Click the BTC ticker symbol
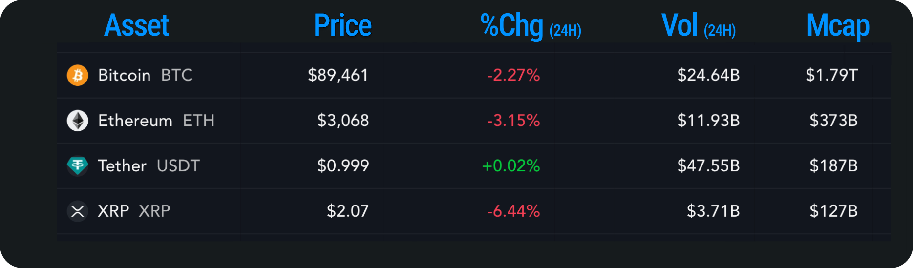This screenshot has width=913, height=268. click(x=177, y=75)
